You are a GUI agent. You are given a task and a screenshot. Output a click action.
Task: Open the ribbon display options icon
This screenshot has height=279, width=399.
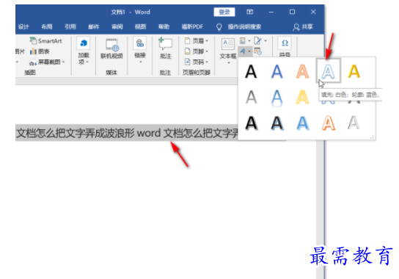(250, 12)
